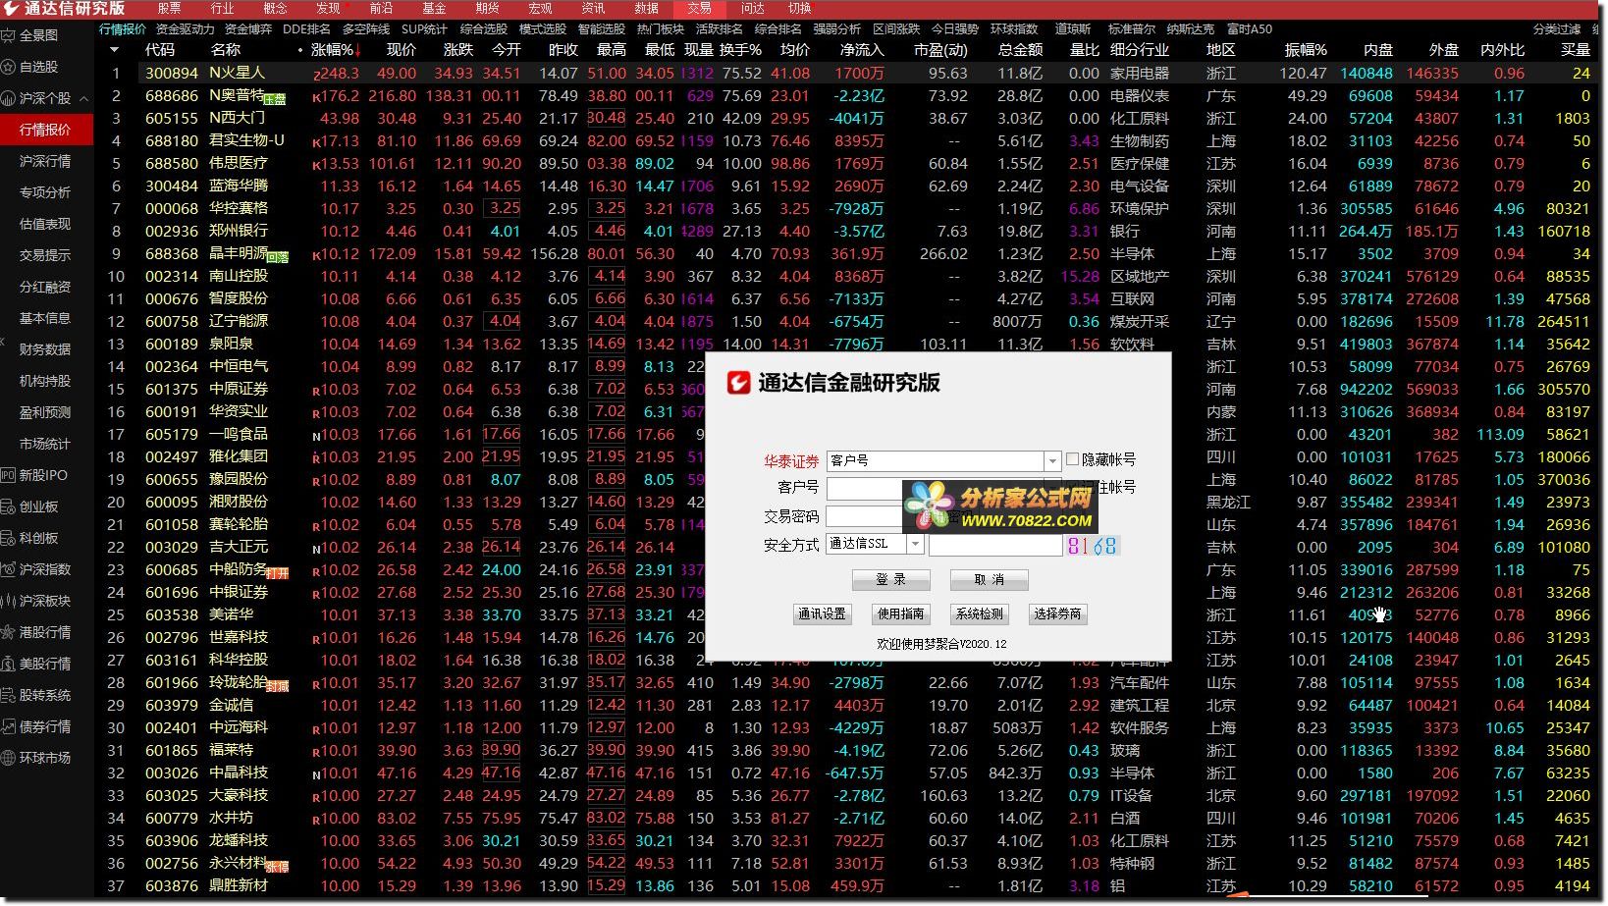Switch to the 环球指数 tab
The height and width of the screenshot is (906, 1608).
tap(1014, 29)
